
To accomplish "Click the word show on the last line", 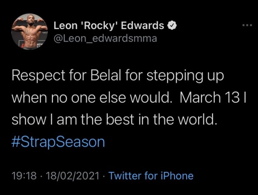I will 29,120.
